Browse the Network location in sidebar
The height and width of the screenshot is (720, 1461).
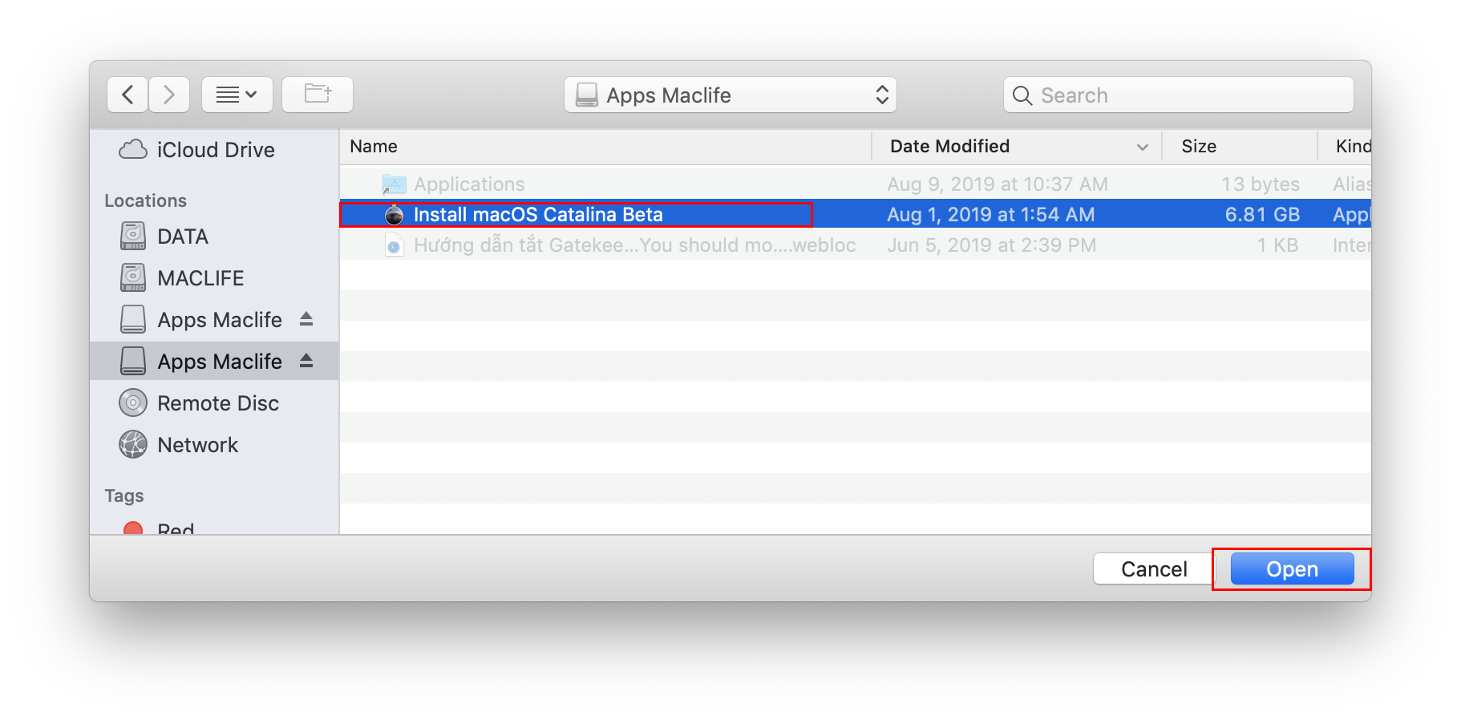pos(197,445)
